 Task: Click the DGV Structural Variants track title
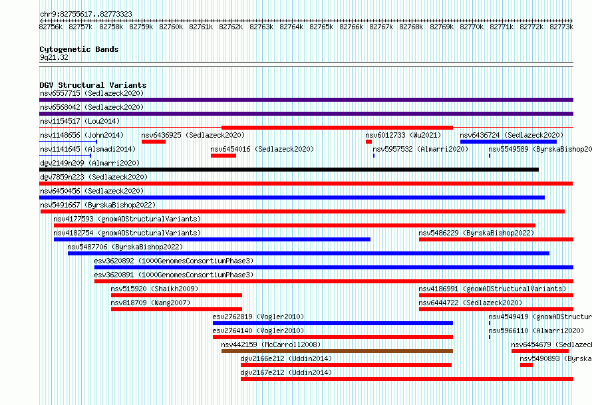(x=93, y=85)
